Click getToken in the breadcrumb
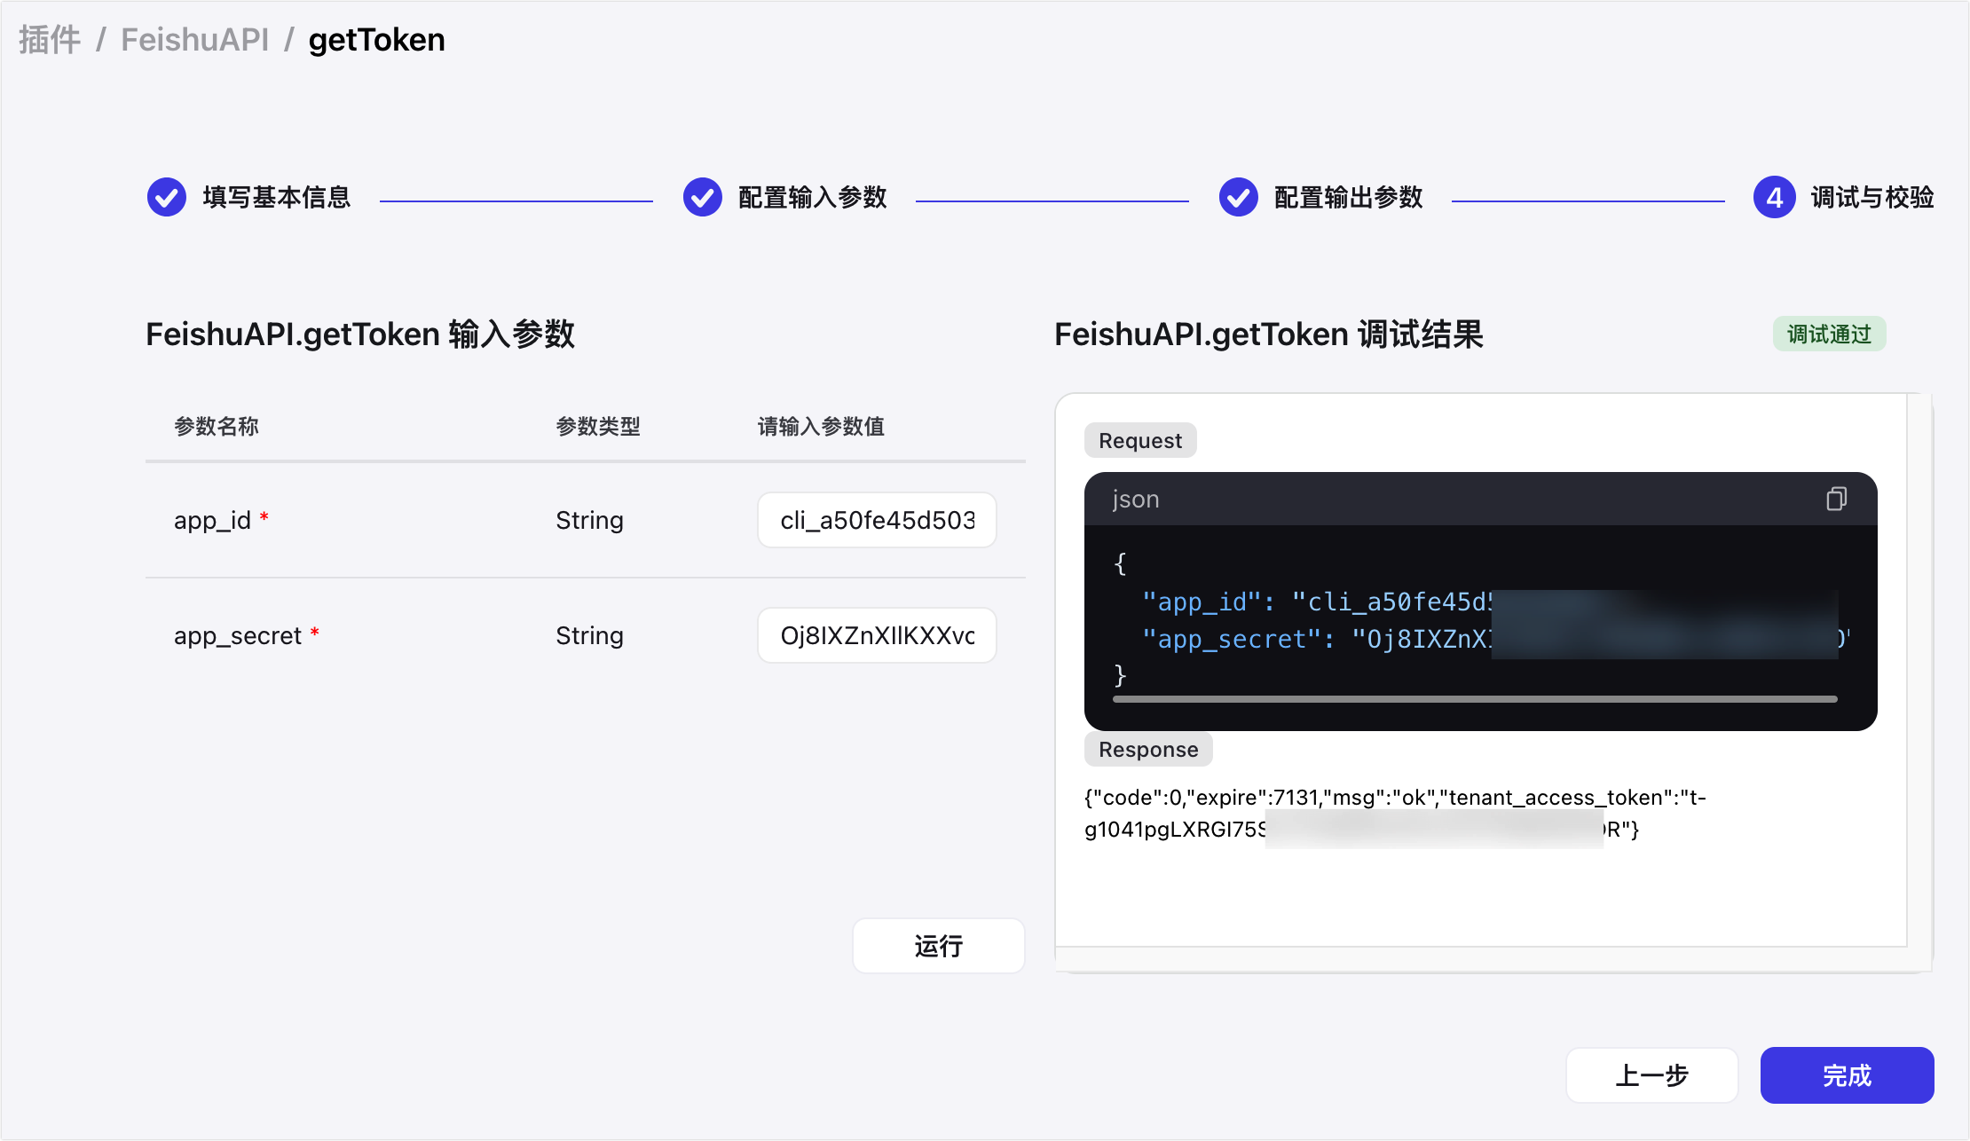Image resolution: width=1970 pixels, height=1141 pixels. (x=376, y=40)
